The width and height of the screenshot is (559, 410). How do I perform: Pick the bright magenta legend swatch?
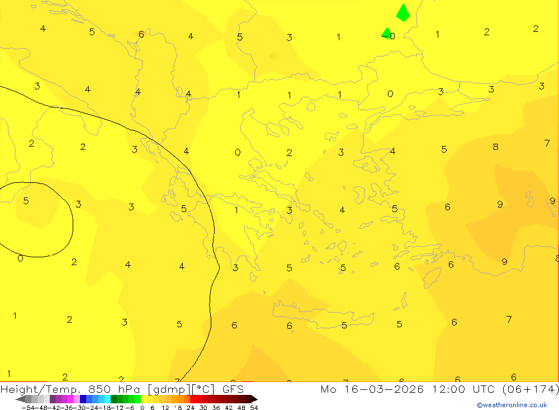70,399
